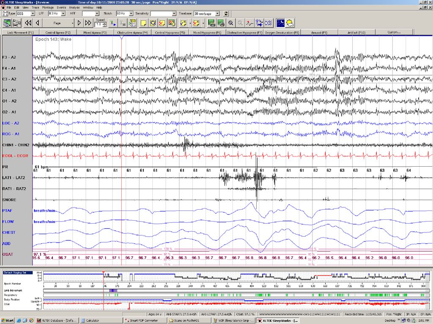Click the fast forward double-arrow button

coord(88,23)
